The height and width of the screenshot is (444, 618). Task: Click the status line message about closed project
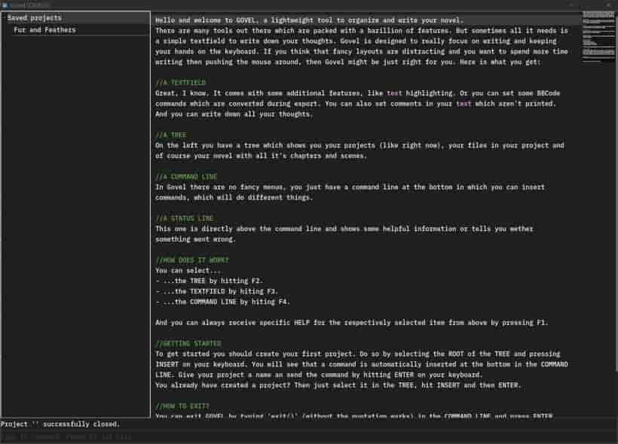point(60,424)
